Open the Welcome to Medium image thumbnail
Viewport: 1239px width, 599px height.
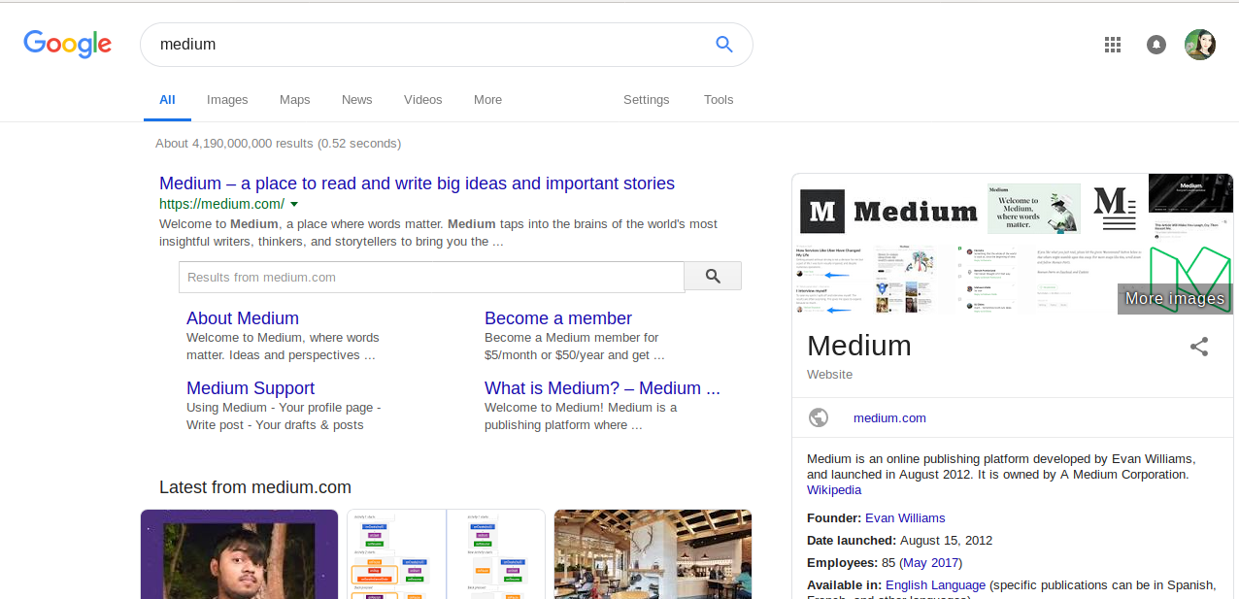(x=1034, y=209)
